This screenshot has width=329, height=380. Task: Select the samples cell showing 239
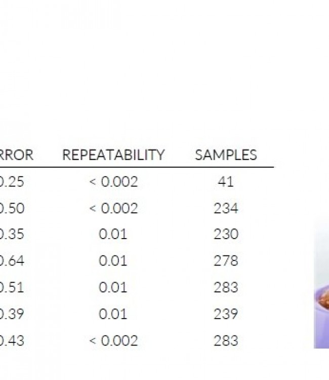(226, 314)
